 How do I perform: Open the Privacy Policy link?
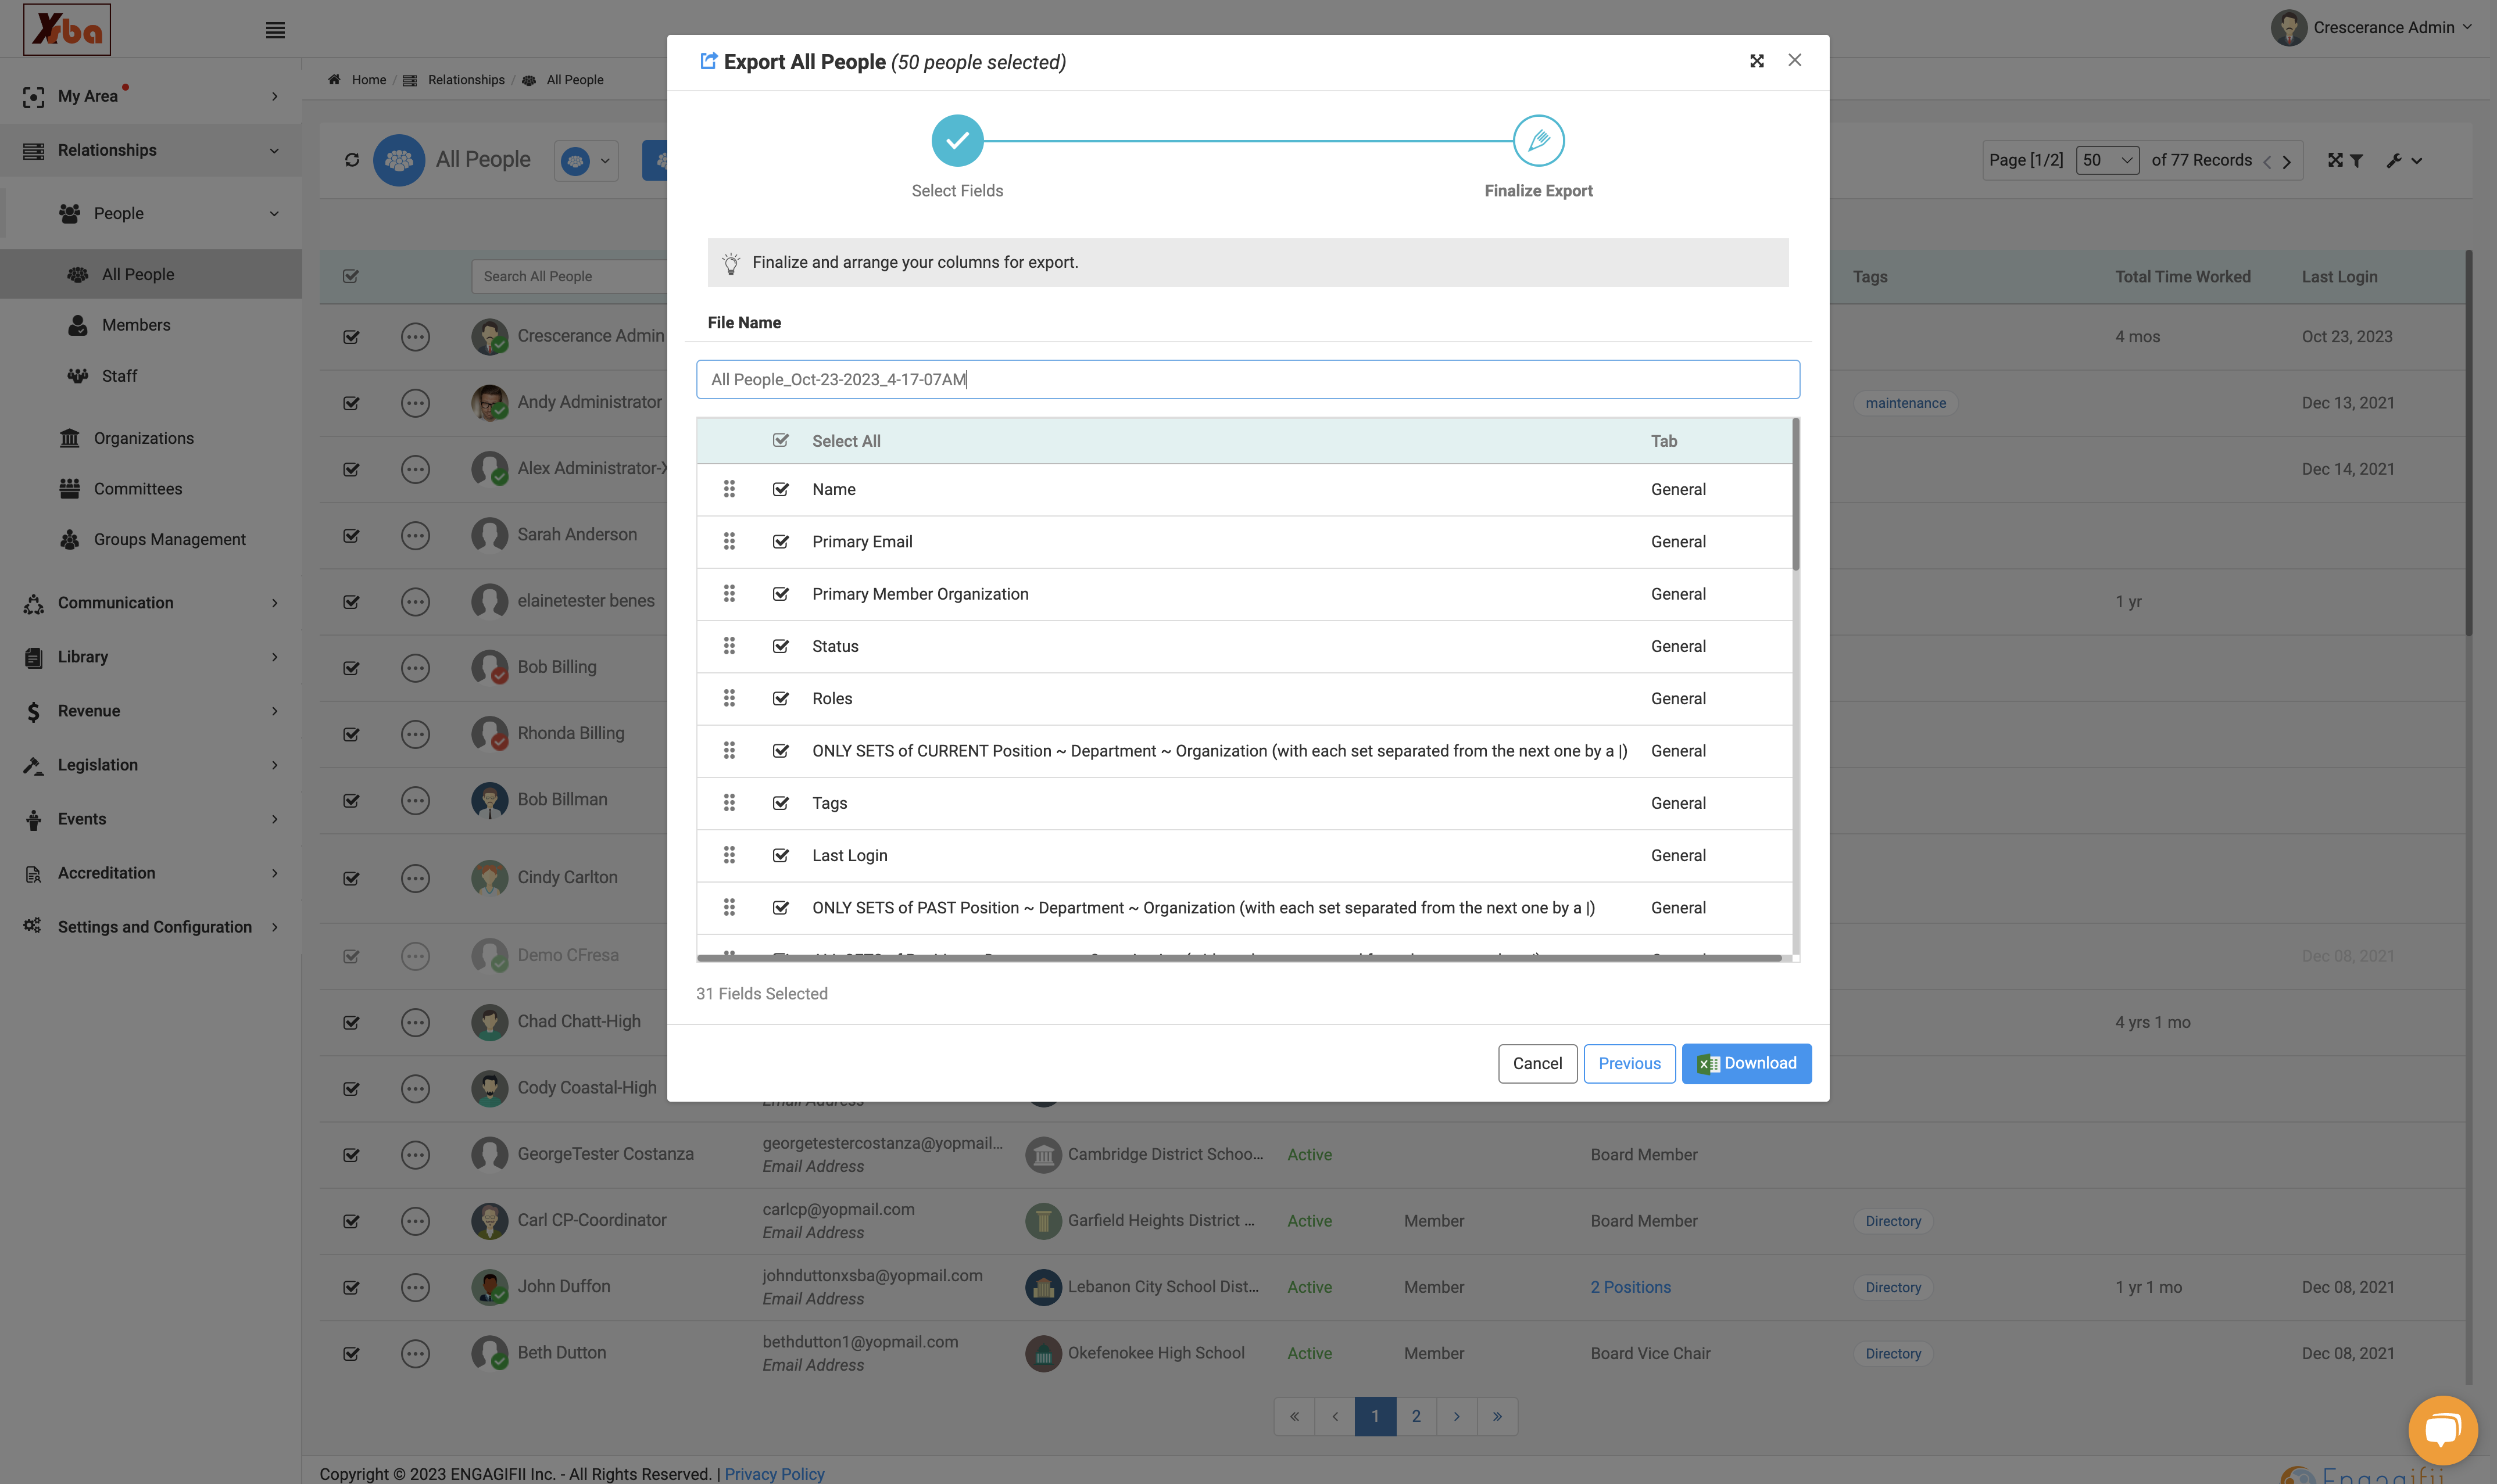pyautogui.click(x=774, y=1474)
